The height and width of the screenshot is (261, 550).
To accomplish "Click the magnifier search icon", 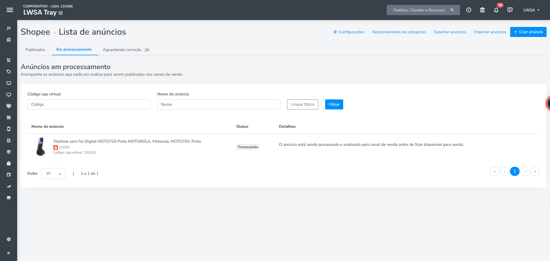I will 452,10.
